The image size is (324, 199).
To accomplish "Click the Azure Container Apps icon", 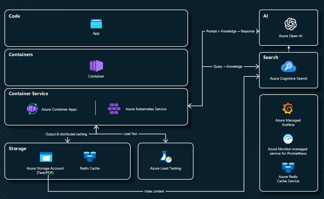I will click(33, 109).
